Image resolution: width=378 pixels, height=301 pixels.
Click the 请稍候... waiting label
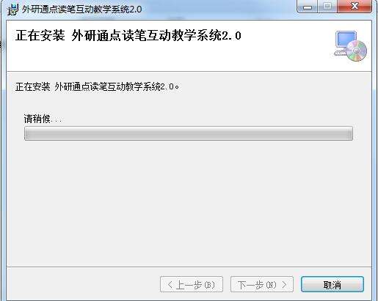[43, 119]
